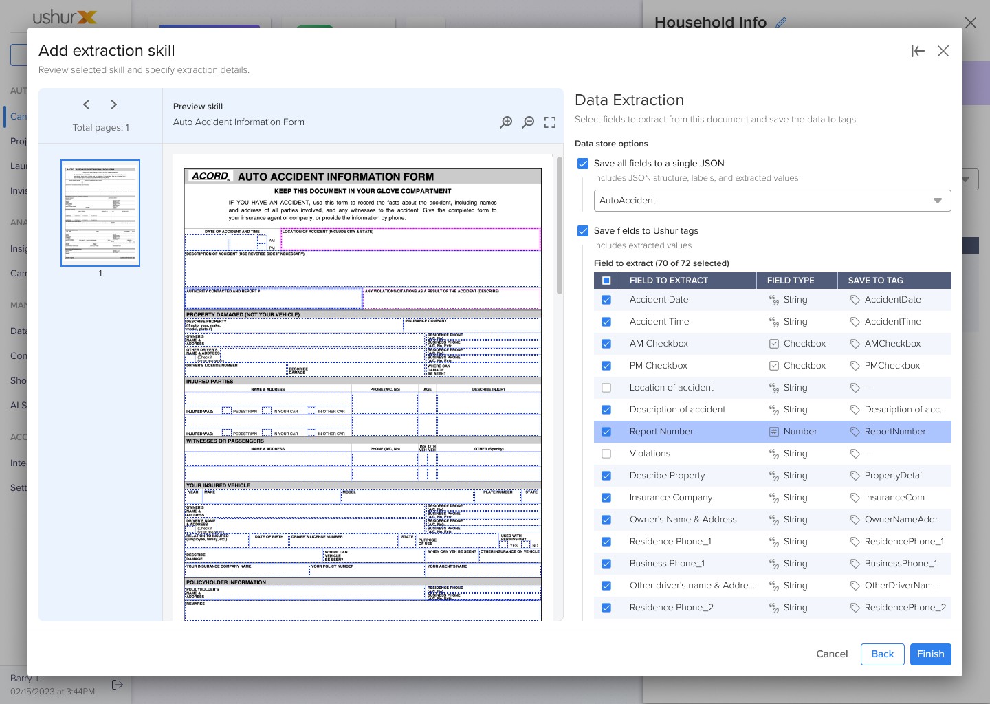Click the edit pencil beside Household Info
Image resolution: width=990 pixels, height=704 pixels.
click(781, 22)
